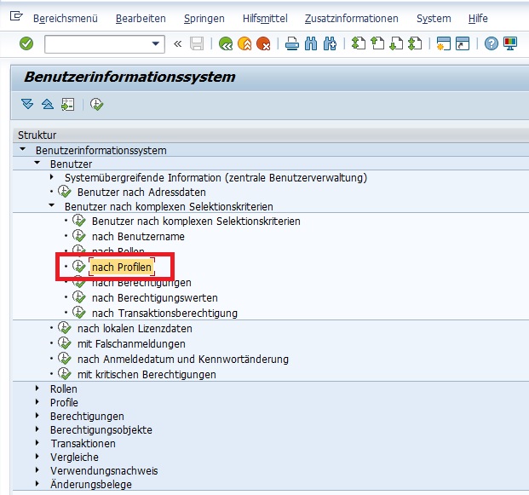Execute icon beside nach Berechtigungswerten
The width and height of the screenshot is (529, 495).
[79, 297]
